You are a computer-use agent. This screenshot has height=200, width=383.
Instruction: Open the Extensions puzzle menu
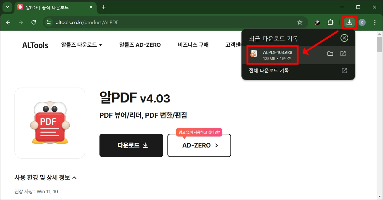(330, 23)
